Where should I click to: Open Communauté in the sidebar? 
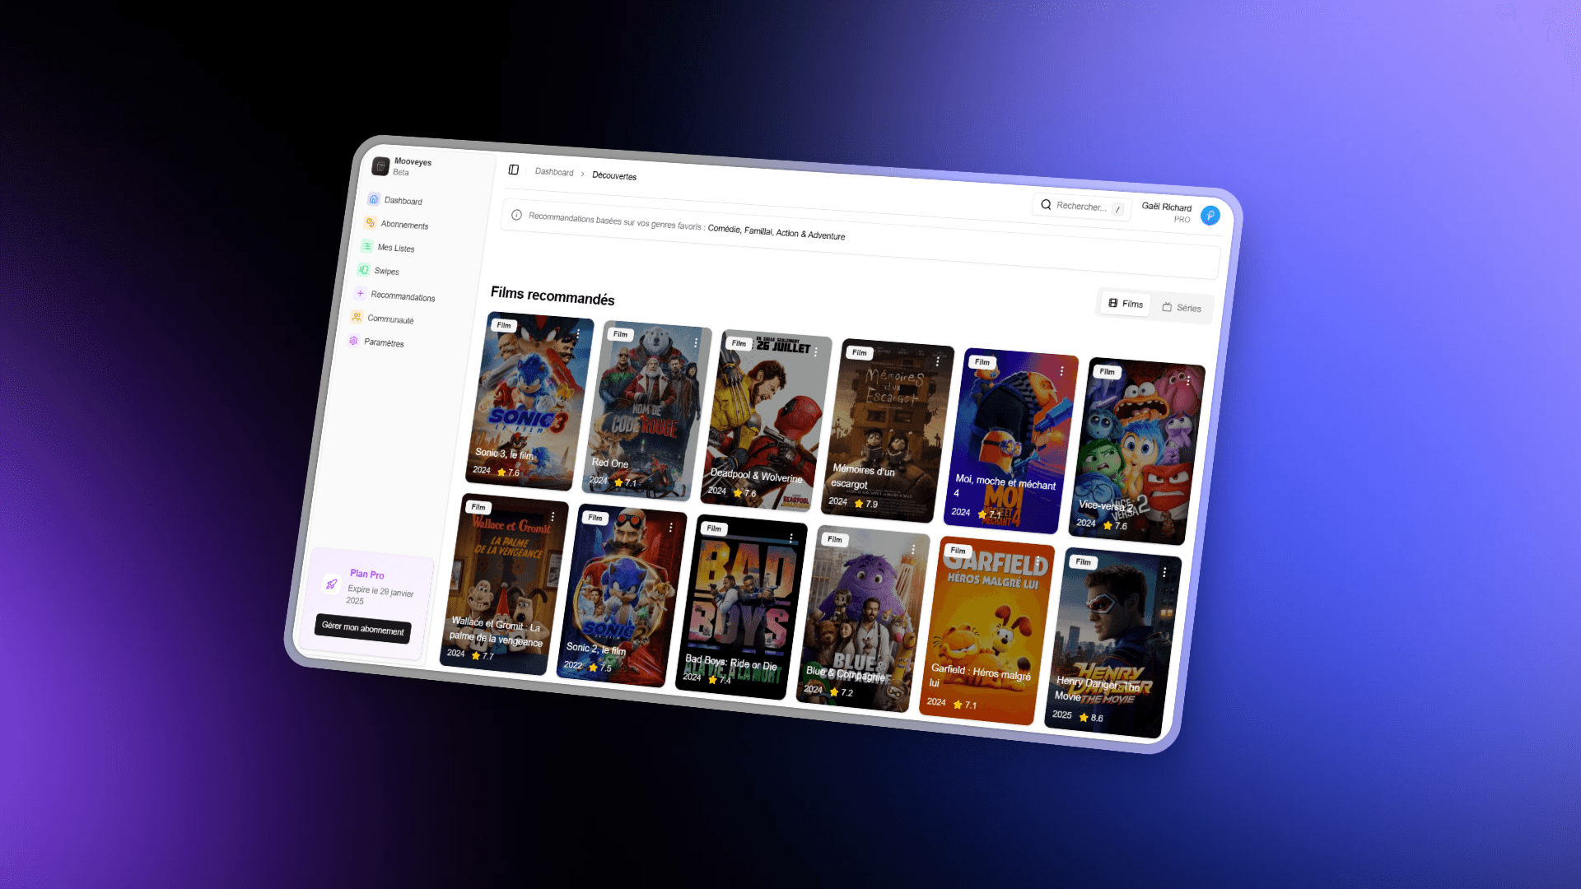pyautogui.click(x=383, y=318)
